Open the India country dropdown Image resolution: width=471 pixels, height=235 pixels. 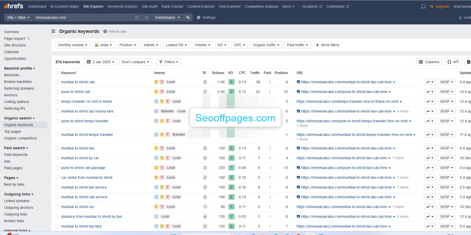(x=103, y=45)
